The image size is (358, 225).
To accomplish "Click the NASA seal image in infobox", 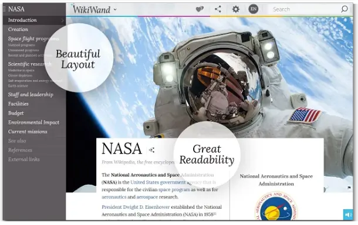I will (276, 206).
